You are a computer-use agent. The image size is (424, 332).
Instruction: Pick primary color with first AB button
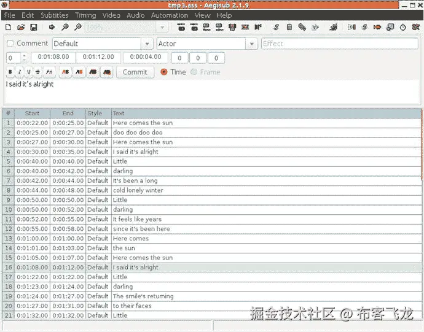(x=65, y=72)
